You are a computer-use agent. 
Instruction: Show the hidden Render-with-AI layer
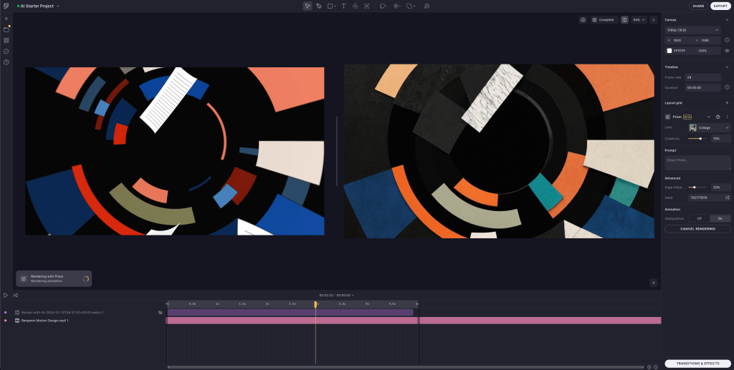[x=161, y=313]
